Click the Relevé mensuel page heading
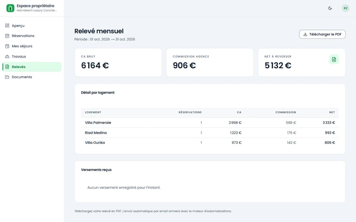 (99, 31)
